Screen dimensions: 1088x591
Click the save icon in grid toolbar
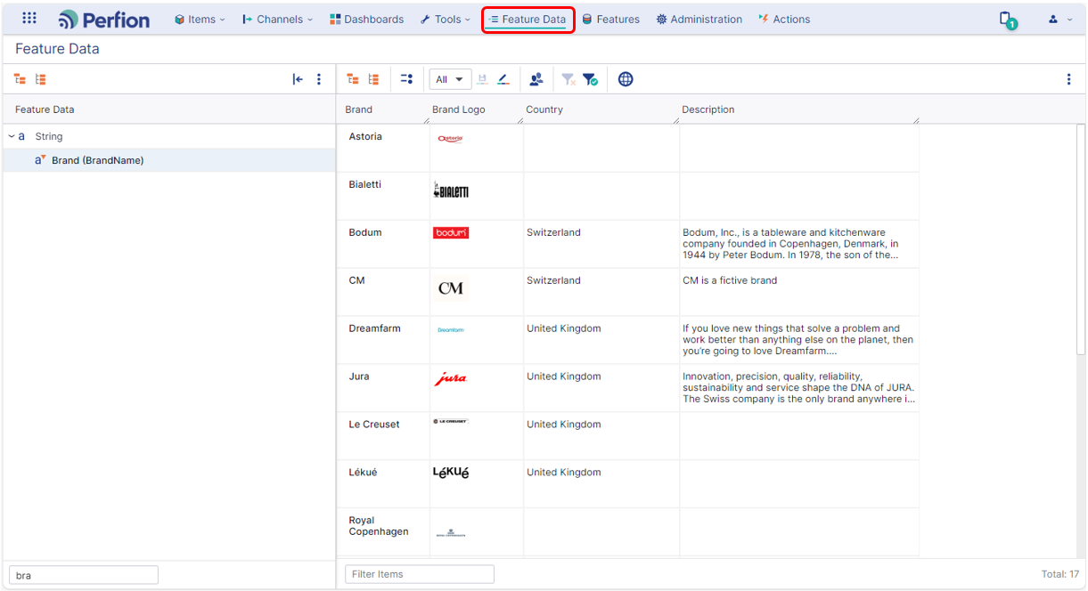pyautogui.click(x=482, y=79)
